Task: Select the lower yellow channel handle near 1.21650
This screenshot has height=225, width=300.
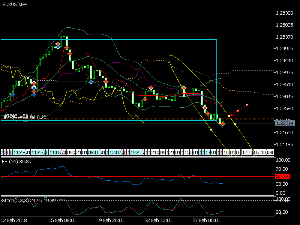Action: 211,129
